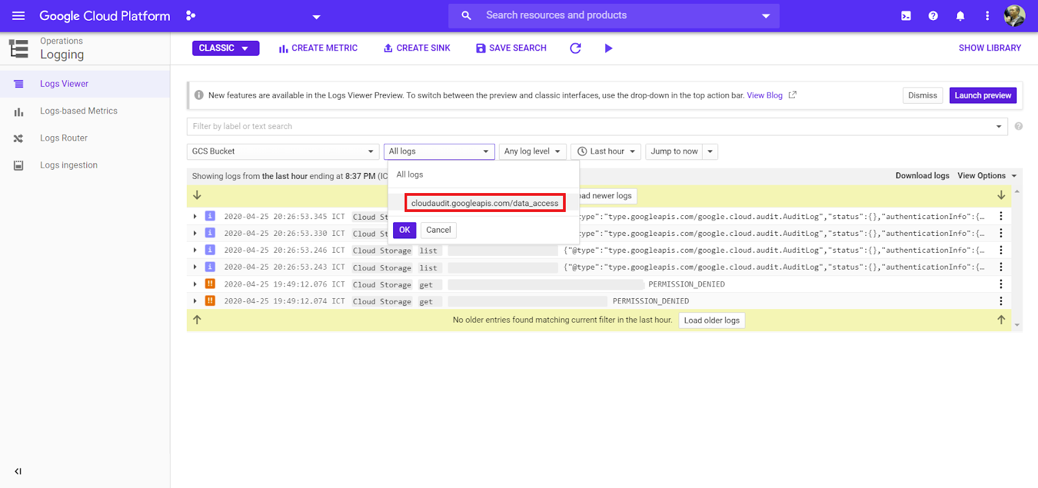Click Launch preview button
The width and height of the screenshot is (1038, 488).
pyautogui.click(x=983, y=95)
